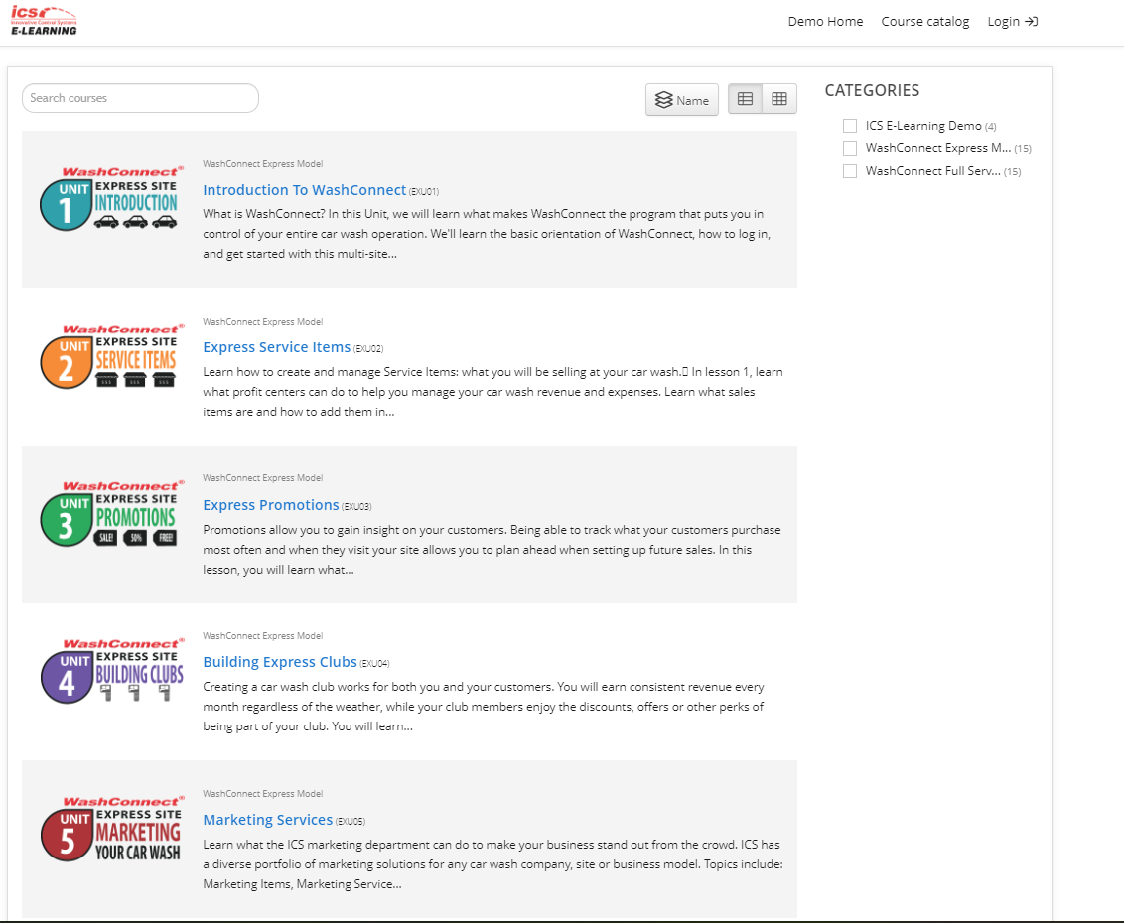This screenshot has height=923, width=1124.
Task: Click WashConnect Express Model label above Introduction
Action: click(x=262, y=164)
